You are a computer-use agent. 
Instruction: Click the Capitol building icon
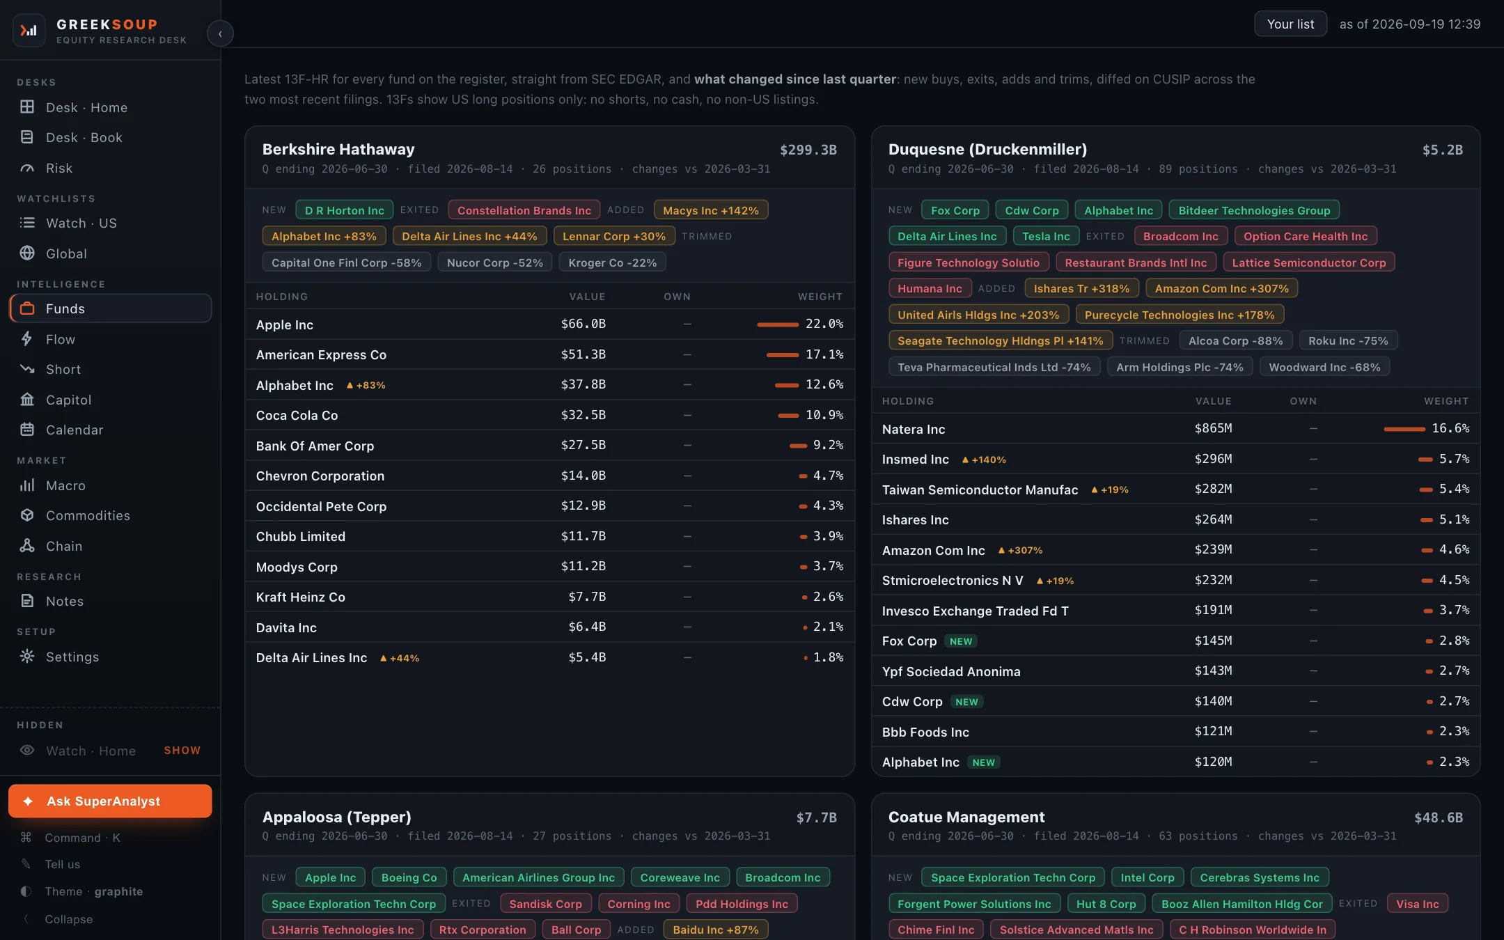pyautogui.click(x=27, y=400)
